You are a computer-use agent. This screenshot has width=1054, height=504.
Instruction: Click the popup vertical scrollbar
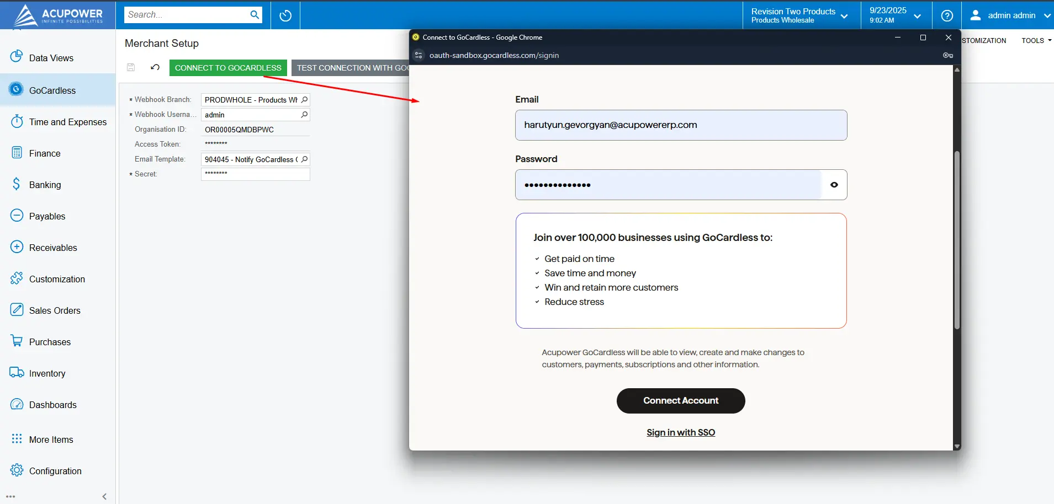tap(957, 240)
